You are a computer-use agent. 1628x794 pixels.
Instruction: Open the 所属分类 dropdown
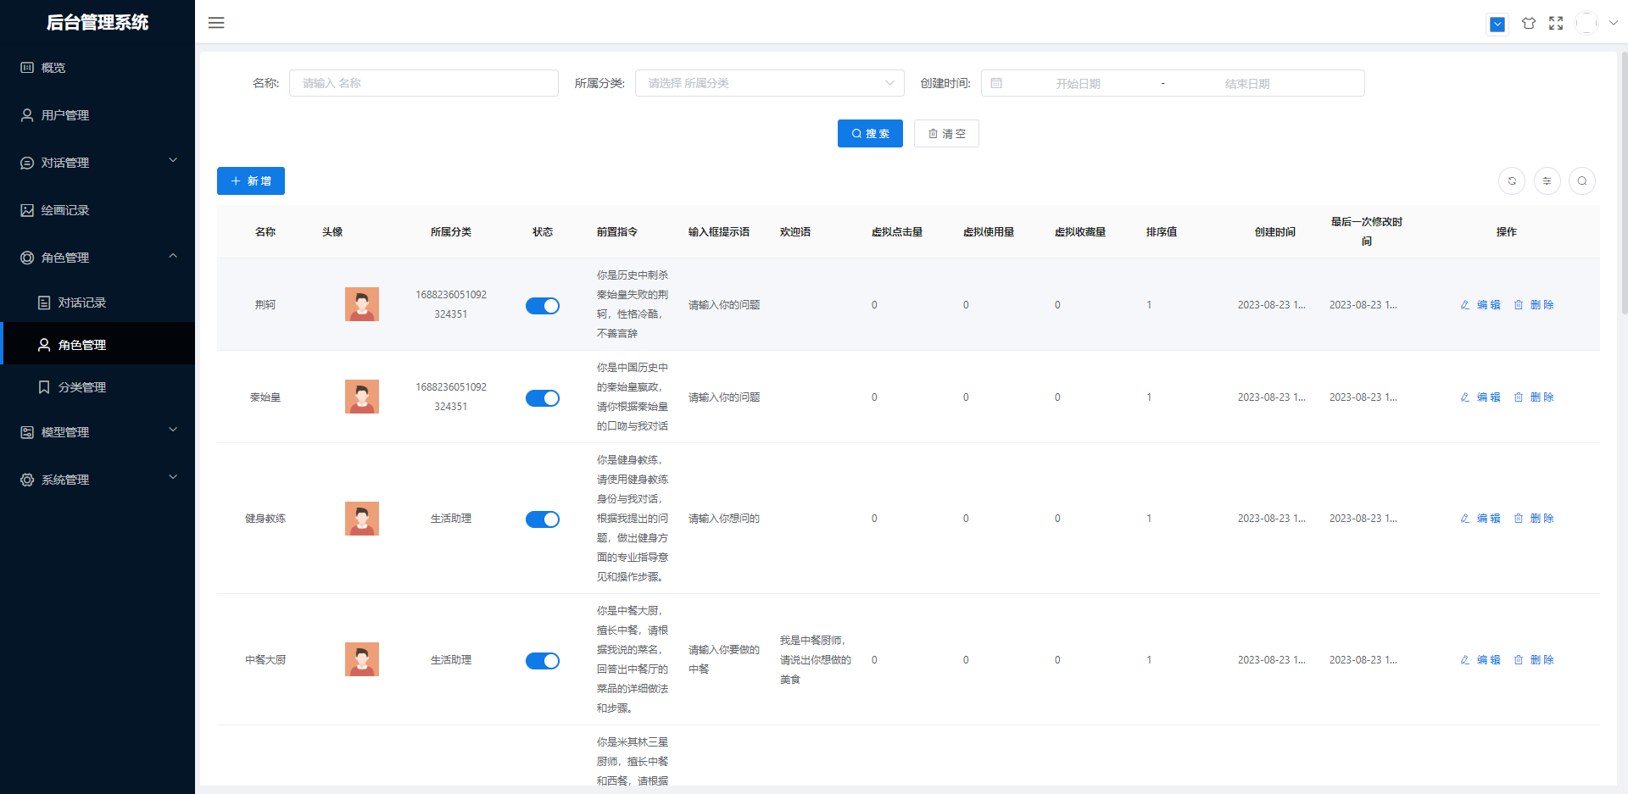tap(768, 82)
